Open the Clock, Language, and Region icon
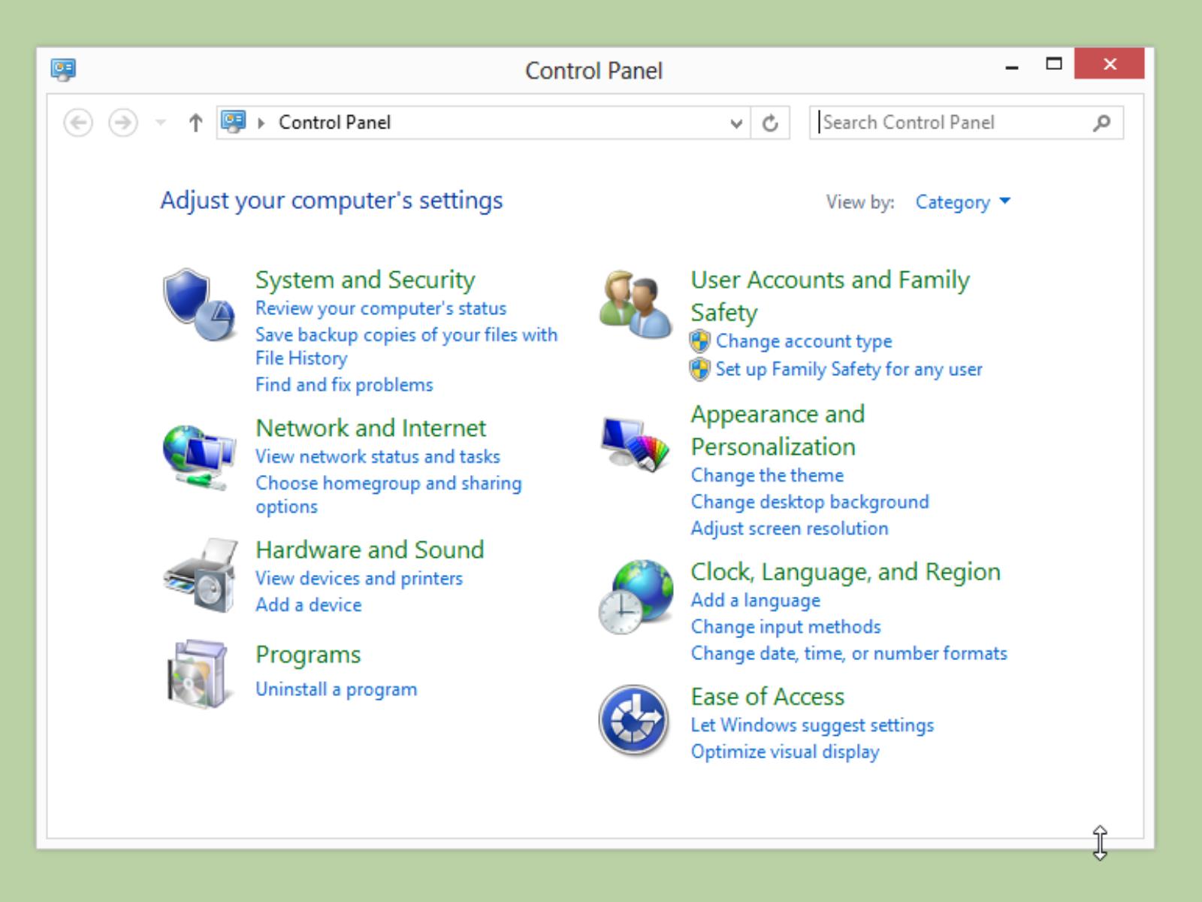The height and width of the screenshot is (902, 1202). pos(636,596)
